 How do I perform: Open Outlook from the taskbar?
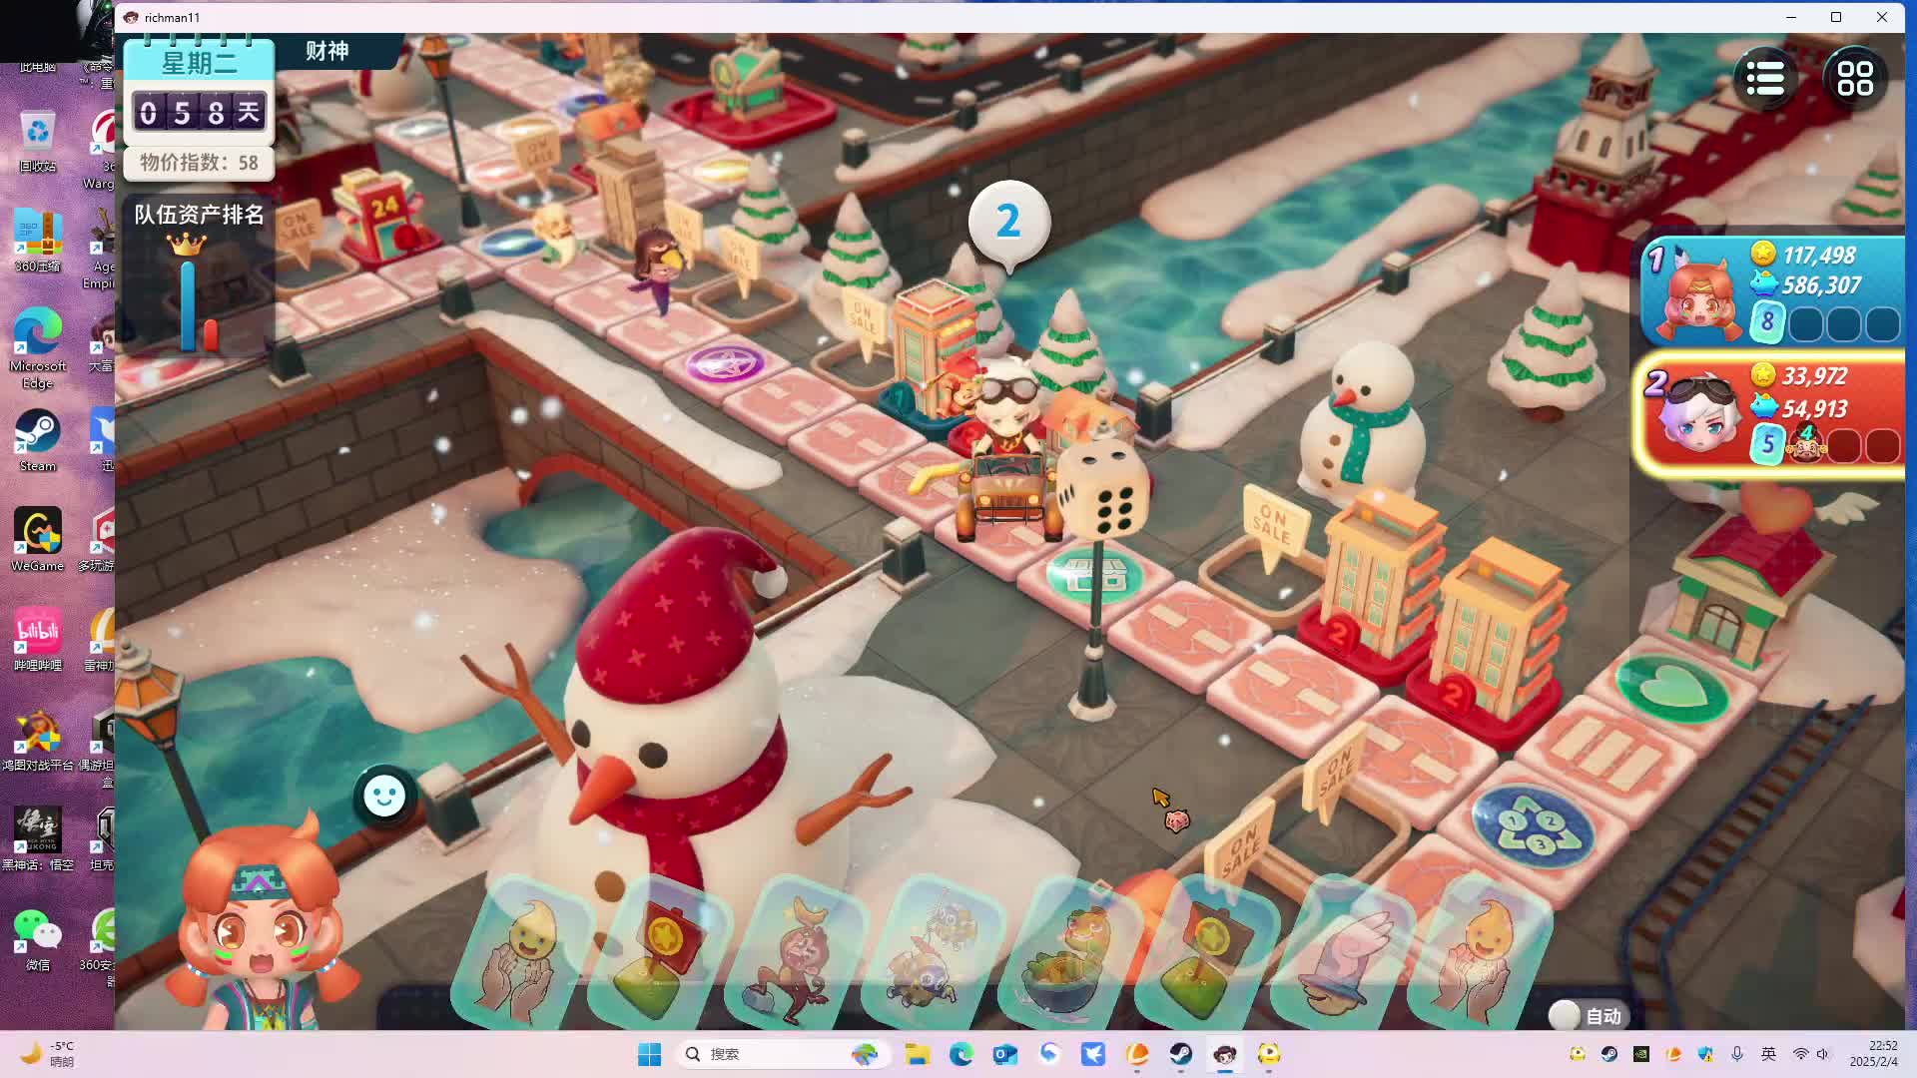(1004, 1054)
